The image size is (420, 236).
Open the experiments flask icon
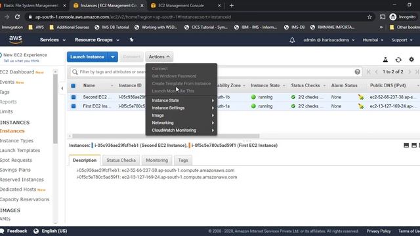pyautogui.click(x=385, y=60)
